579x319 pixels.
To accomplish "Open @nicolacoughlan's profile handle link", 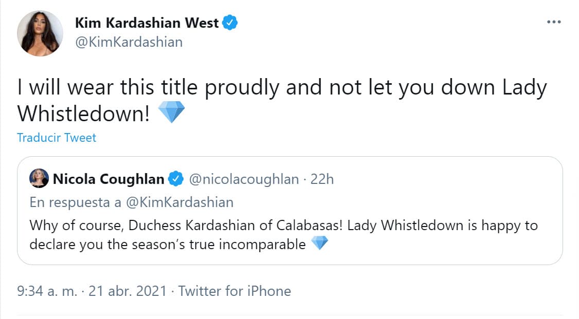I will (x=244, y=179).
